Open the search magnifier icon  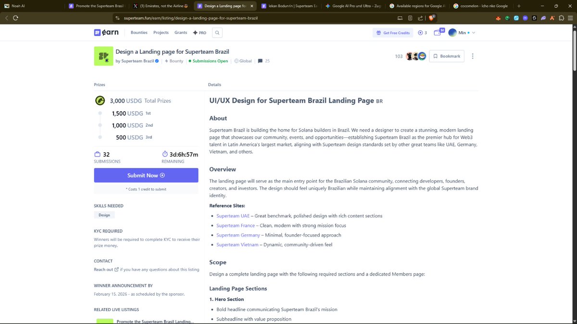217,33
